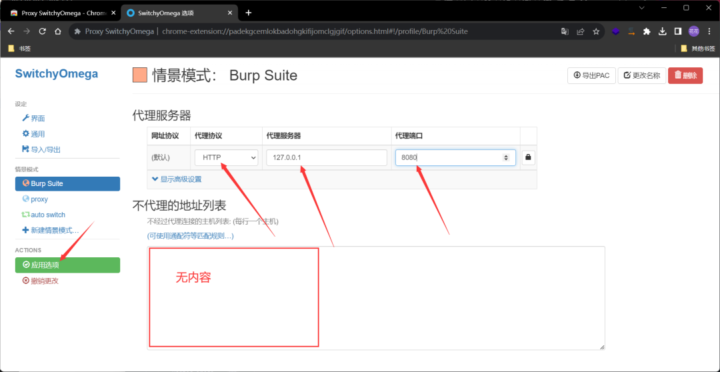720x372 pixels.
Task: Click the share page icon in address bar
Action: point(580,31)
